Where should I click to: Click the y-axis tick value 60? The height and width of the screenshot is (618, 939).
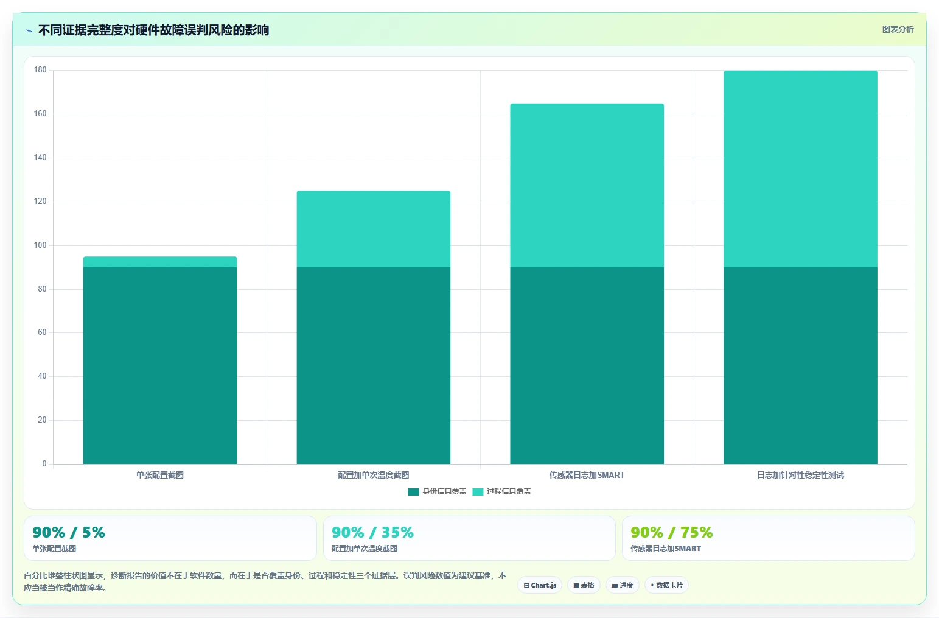[x=42, y=332]
